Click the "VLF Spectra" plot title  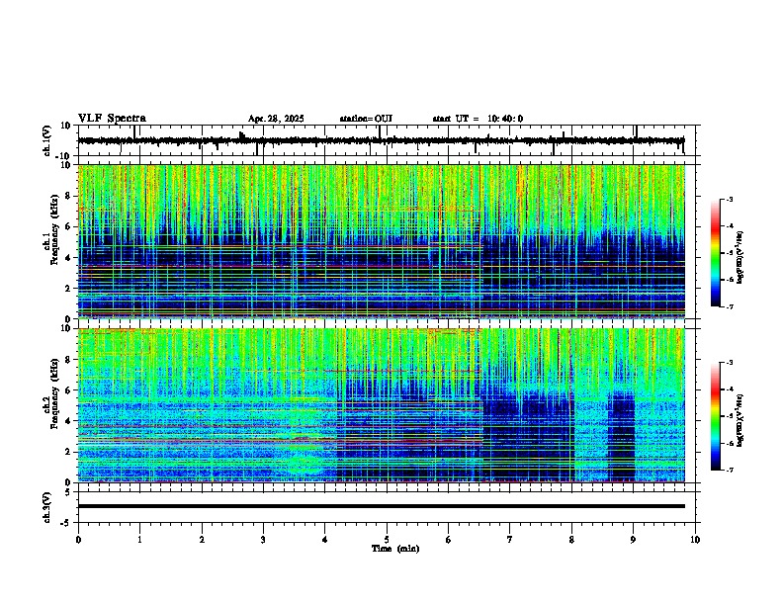tap(112, 119)
